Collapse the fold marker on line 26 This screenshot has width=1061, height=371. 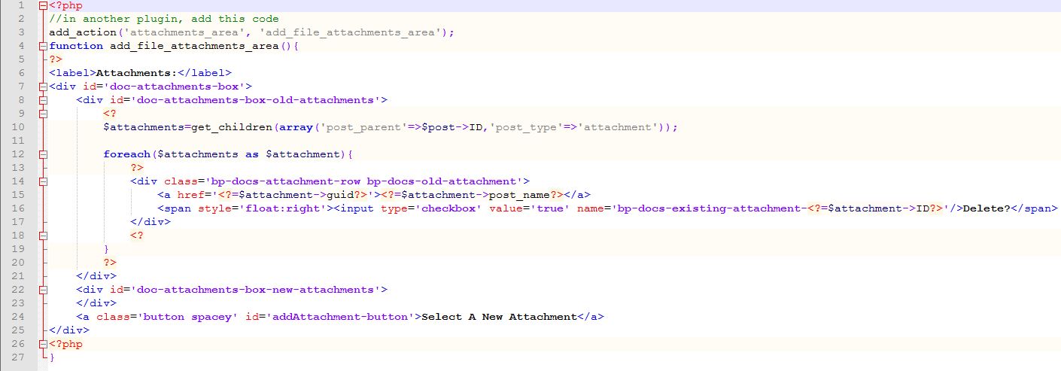pyautogui.click(x=43, y=344)
